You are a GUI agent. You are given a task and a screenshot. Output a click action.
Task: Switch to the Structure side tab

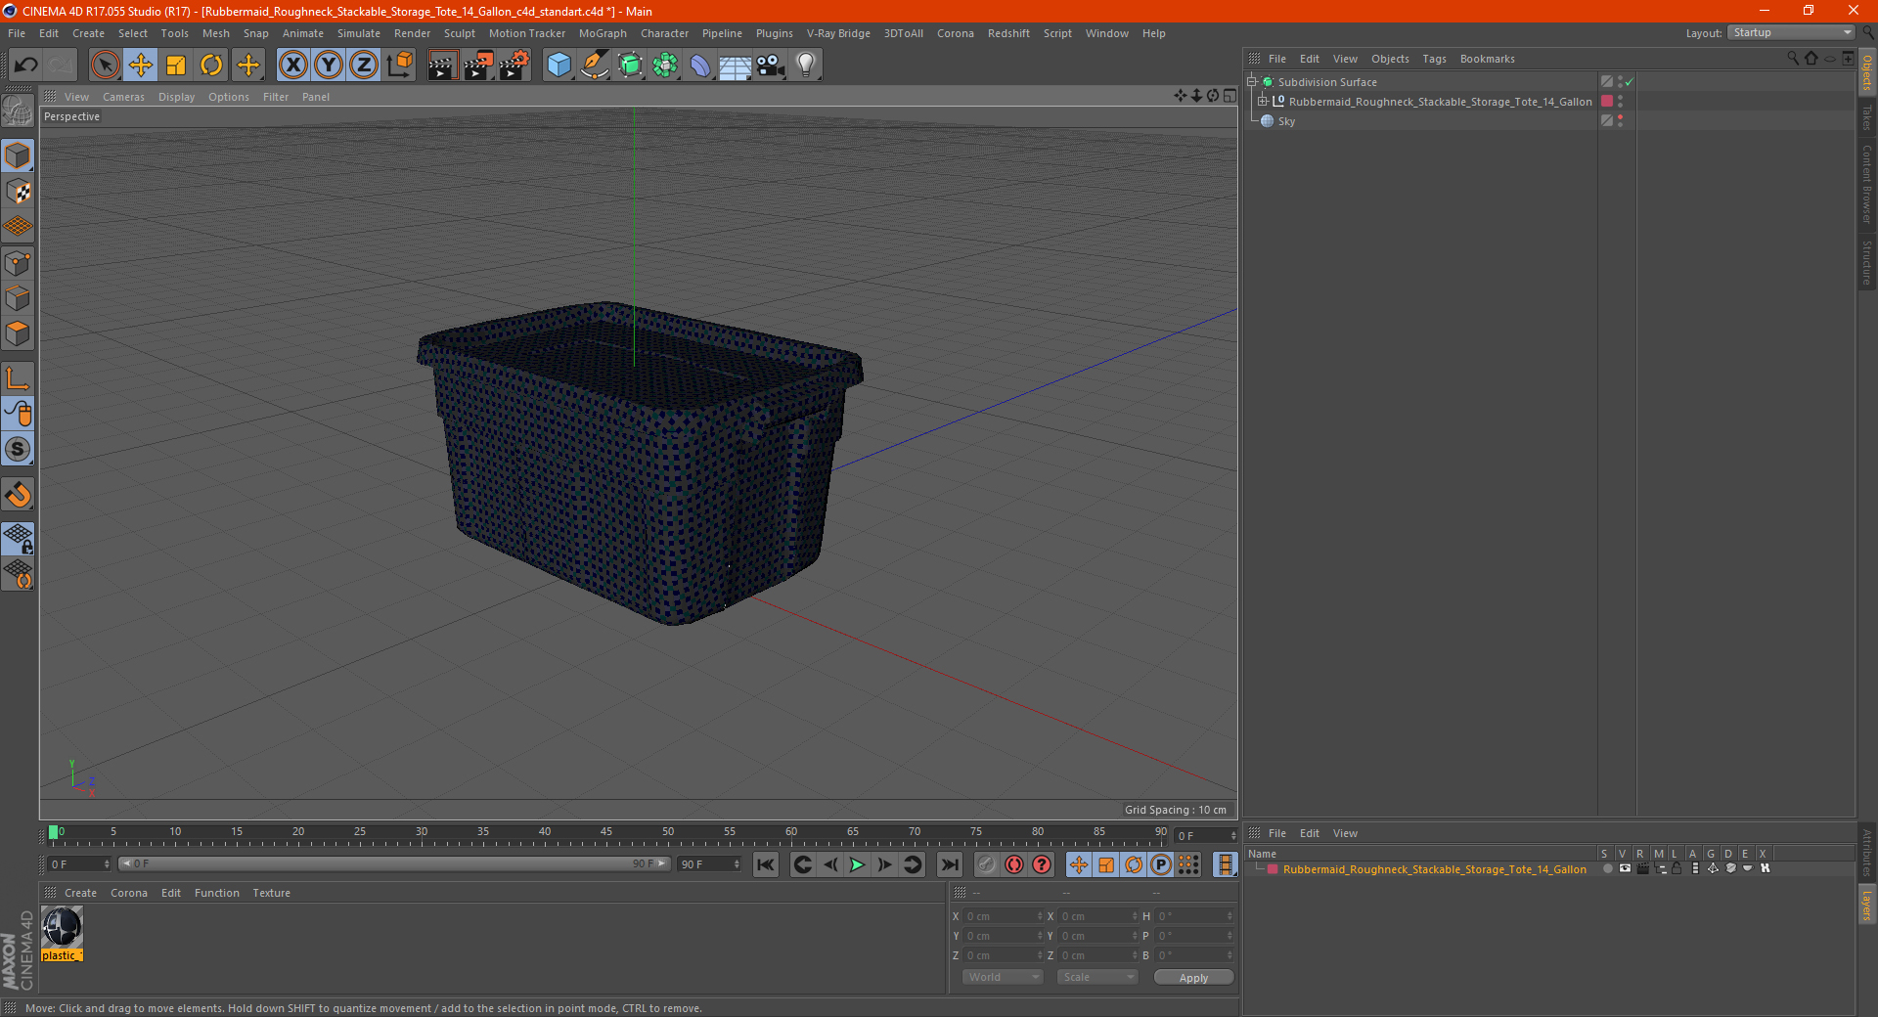coord(1866,261)
